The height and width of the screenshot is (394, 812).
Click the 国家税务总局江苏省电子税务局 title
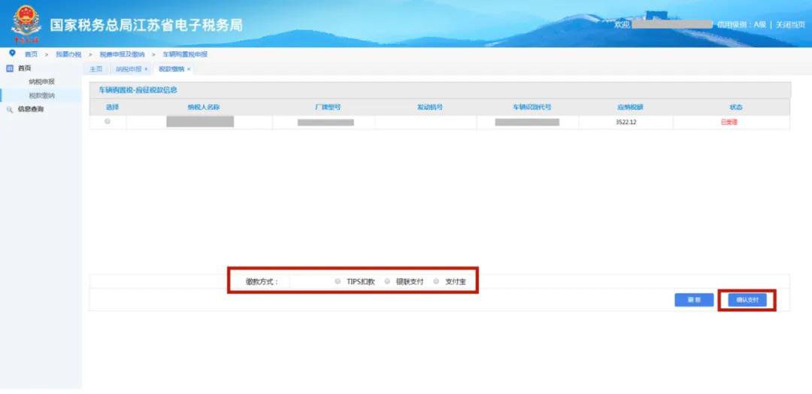point(146,25)
